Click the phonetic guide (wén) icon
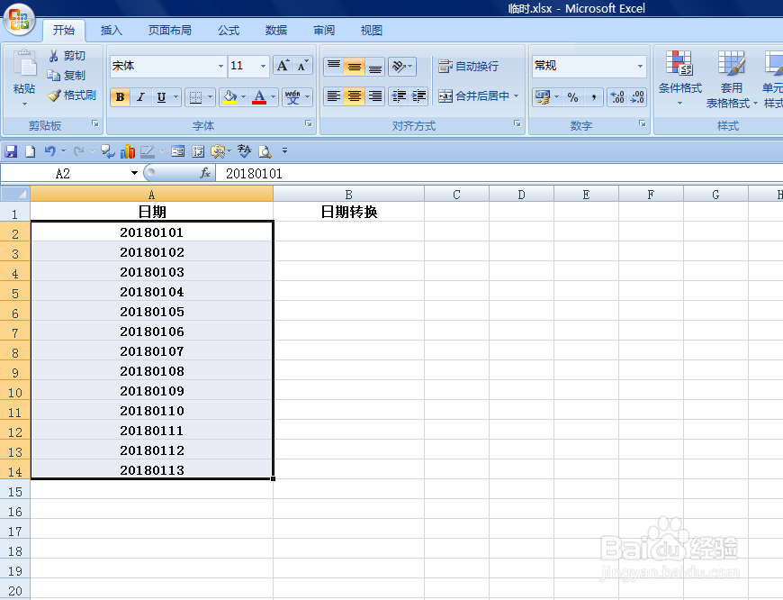 point(292,97)
